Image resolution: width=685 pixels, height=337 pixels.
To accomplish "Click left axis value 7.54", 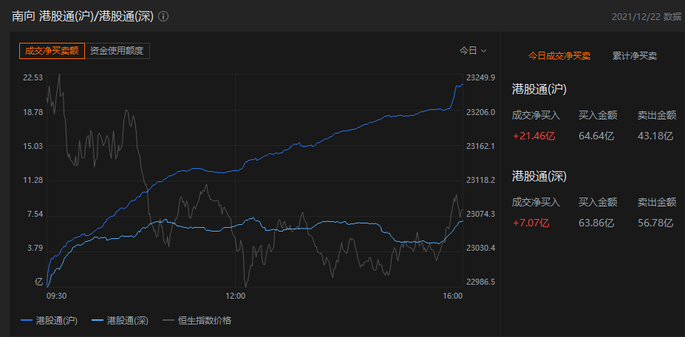I will pyautogui.click(x=34, y=214).
